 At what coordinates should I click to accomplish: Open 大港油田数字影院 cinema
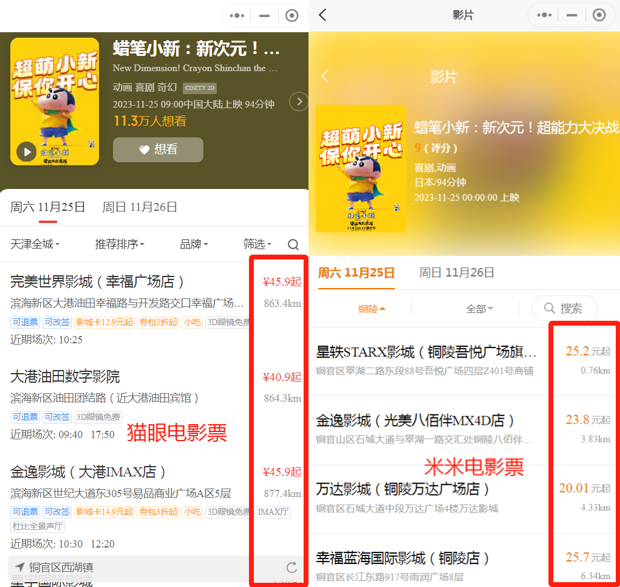(65, 377)
